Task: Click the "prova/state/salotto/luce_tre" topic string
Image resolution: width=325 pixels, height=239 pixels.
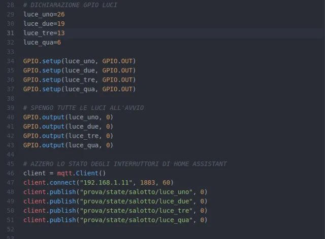Action: point(135,211)
